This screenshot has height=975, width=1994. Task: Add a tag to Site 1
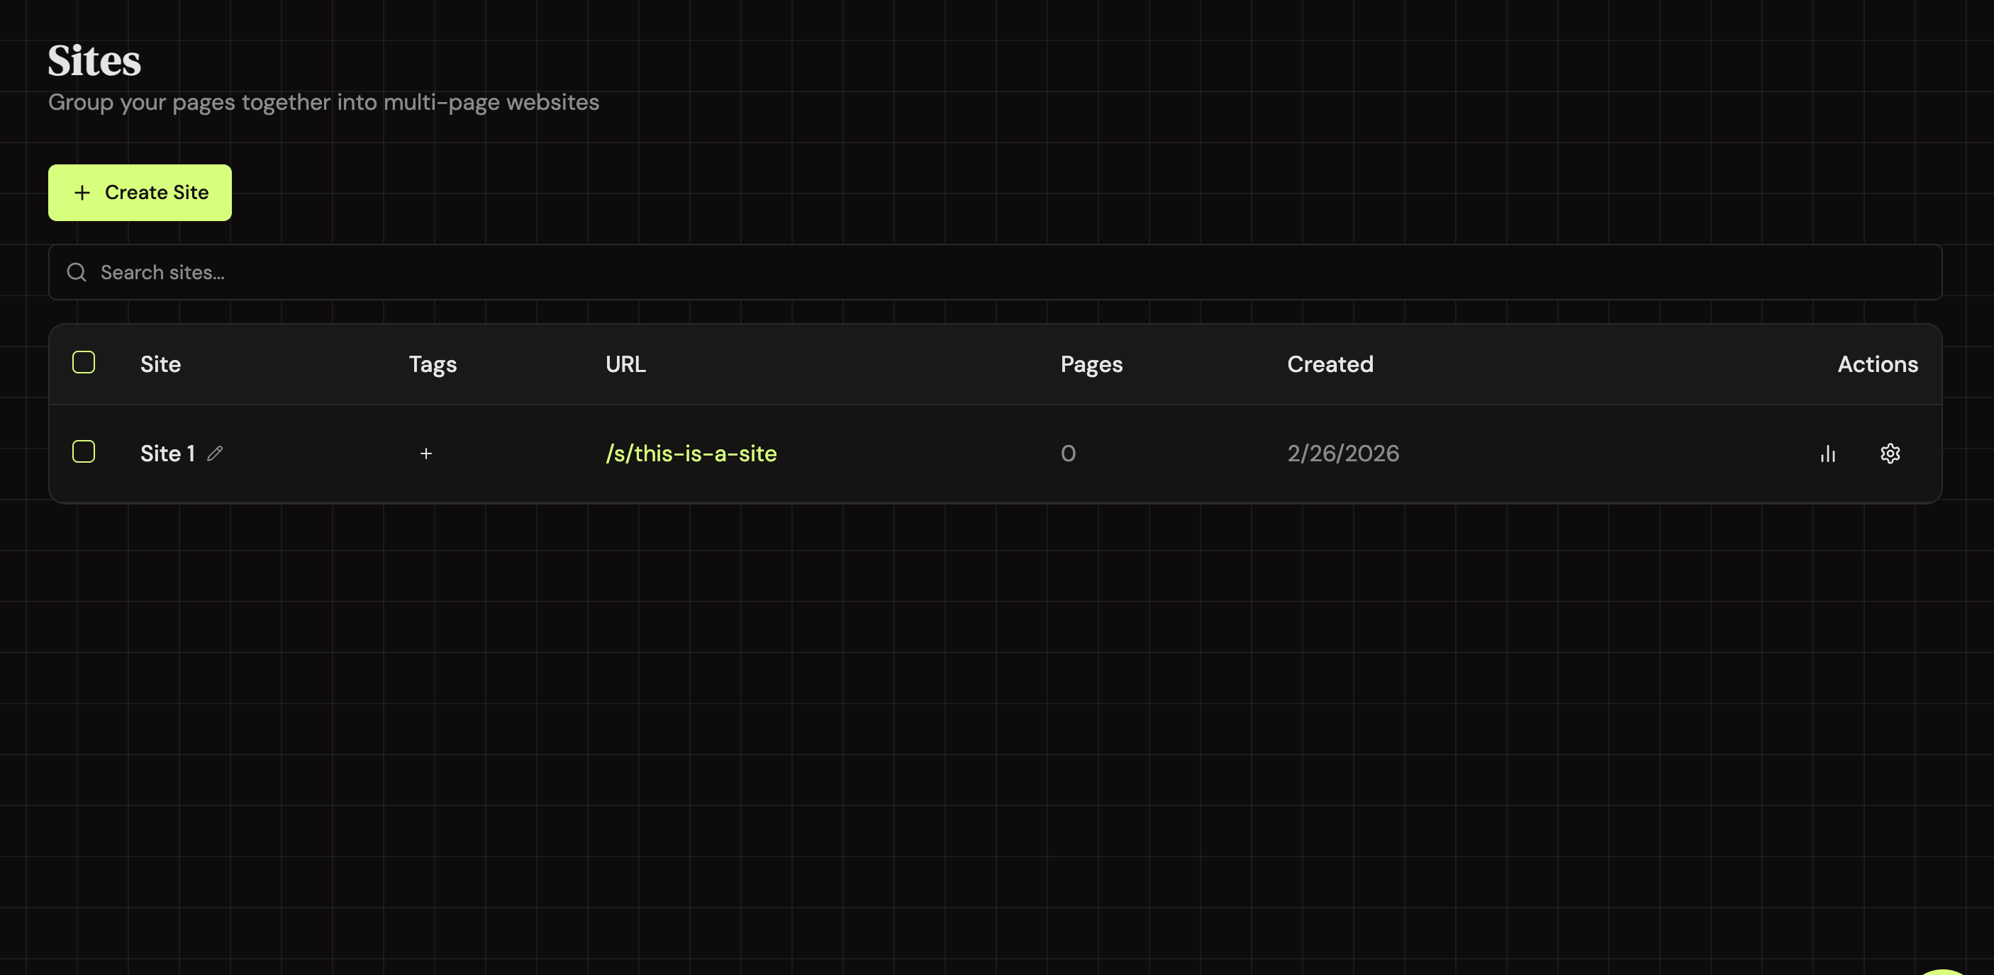(425, 454)
